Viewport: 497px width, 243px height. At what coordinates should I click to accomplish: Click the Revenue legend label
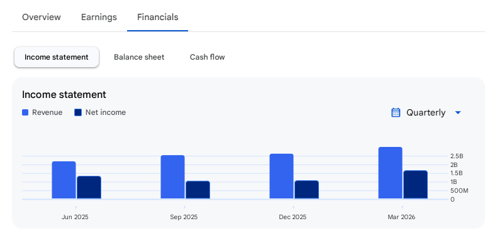coord(47,112)
